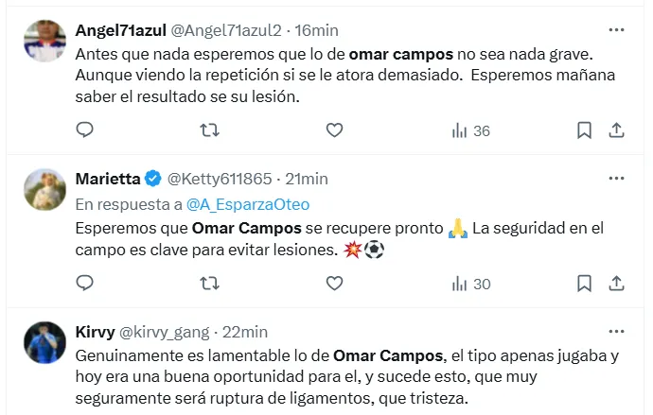Retweet Angel71azul's post about Omar Campos
Viewport: 653px width, 415px height.
[x=210, y=130]
